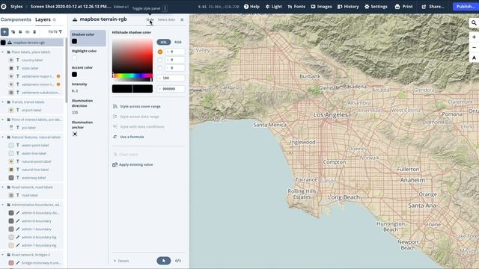Click the Print button in top bar
This screenshot has height=269, width=479.
click(x=403, y=7)
